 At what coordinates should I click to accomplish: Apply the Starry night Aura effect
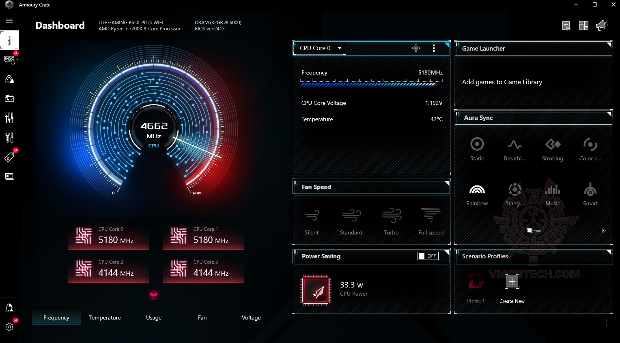click(515, 194)
